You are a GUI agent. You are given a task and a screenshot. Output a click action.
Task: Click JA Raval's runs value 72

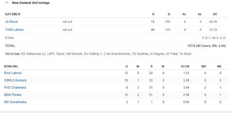coord(153,22)
